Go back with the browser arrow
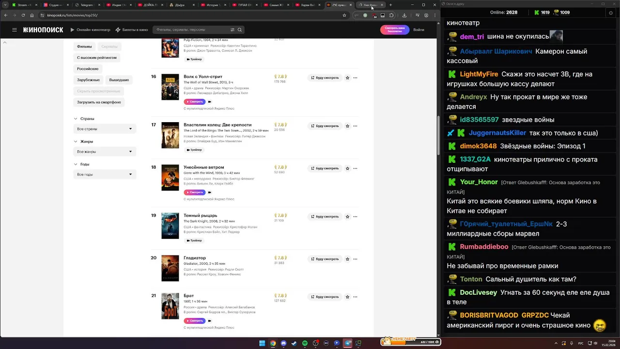 [5, 15]
